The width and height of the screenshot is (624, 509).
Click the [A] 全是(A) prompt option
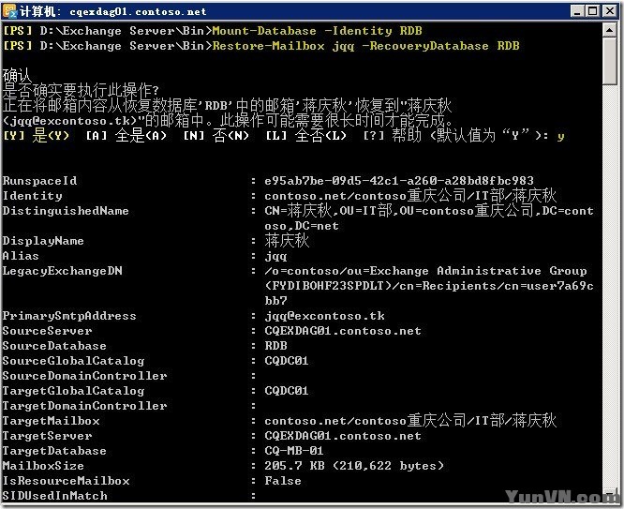pyautogui.click(x=126, y=136)
